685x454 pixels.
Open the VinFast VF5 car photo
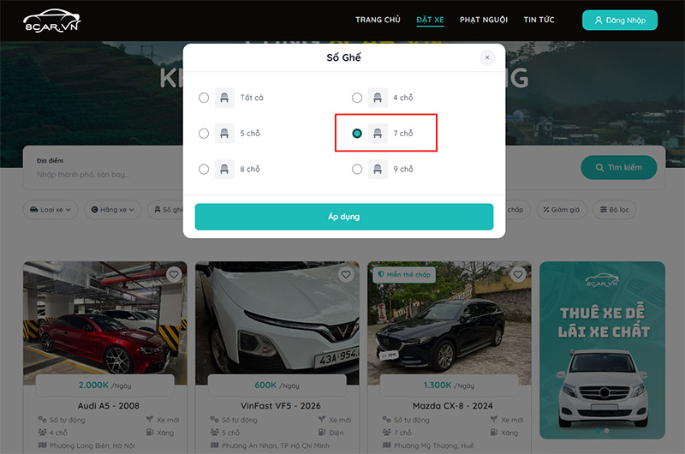point(277,322)
